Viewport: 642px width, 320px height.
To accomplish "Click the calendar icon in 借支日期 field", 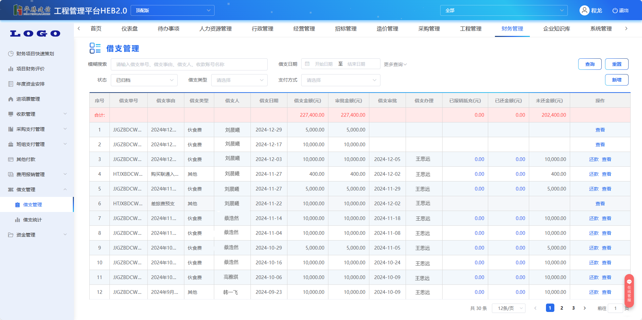I will [307, 64].
